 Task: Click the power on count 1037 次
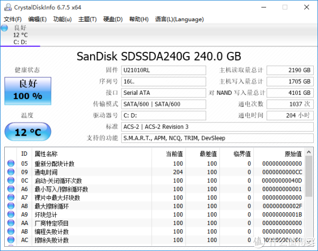(x=290, y=104)
